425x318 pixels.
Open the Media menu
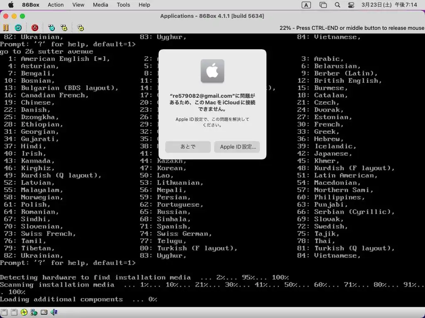point(100,5)
